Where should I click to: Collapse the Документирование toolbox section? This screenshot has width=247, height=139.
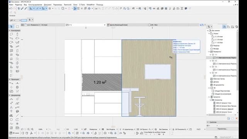pyautogui.click(x=10, y=95)
